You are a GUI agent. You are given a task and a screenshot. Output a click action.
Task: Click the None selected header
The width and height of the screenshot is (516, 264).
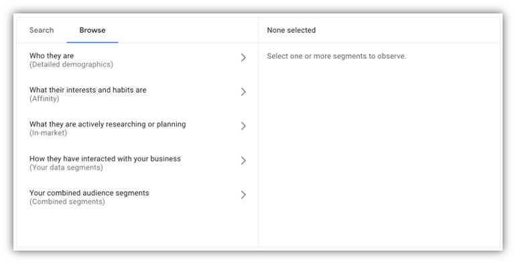[x=292, y=30]
